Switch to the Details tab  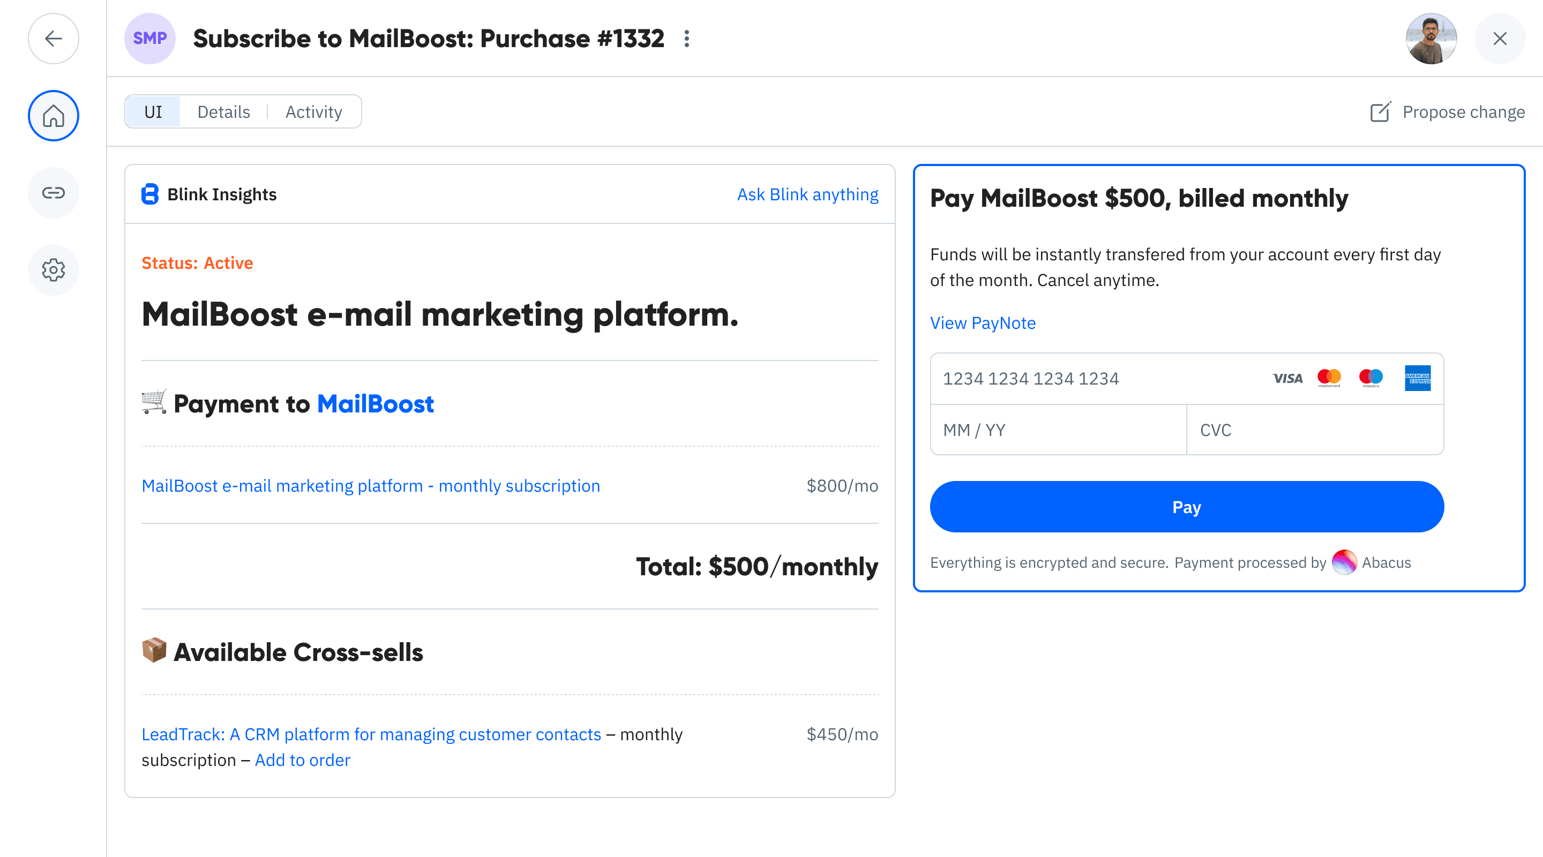click(x=223, y=111)
